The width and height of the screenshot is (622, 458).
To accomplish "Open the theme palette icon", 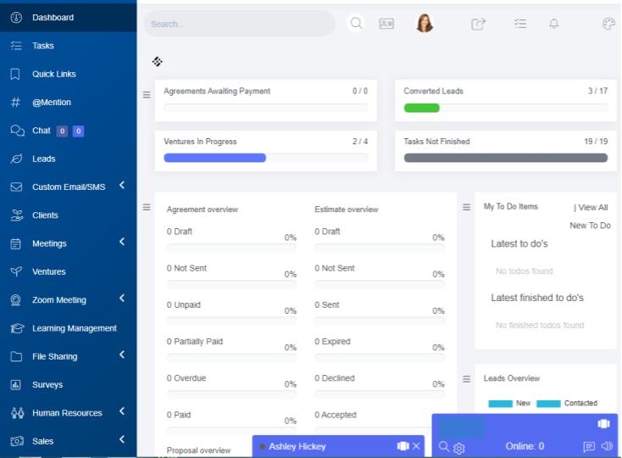I will [x=608, y=24].
